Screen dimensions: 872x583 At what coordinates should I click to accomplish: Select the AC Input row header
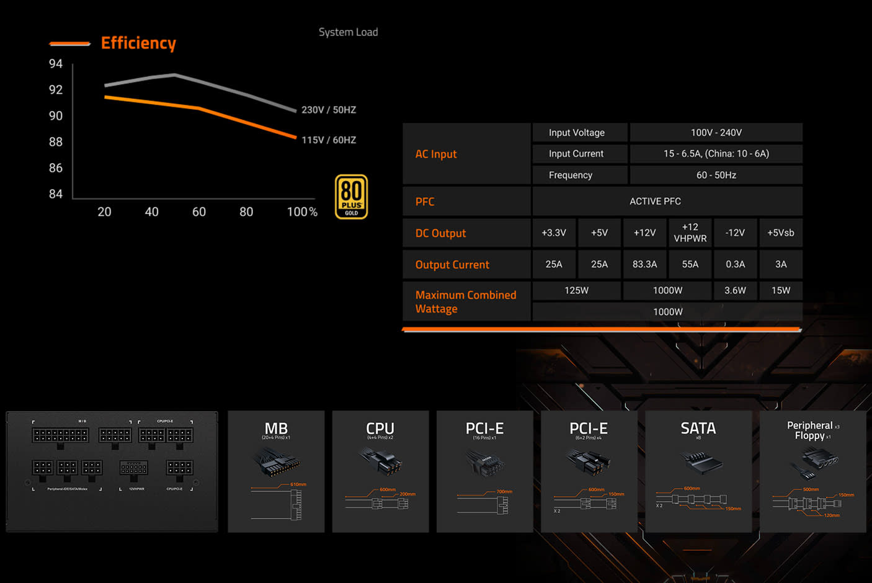[436, 154]
